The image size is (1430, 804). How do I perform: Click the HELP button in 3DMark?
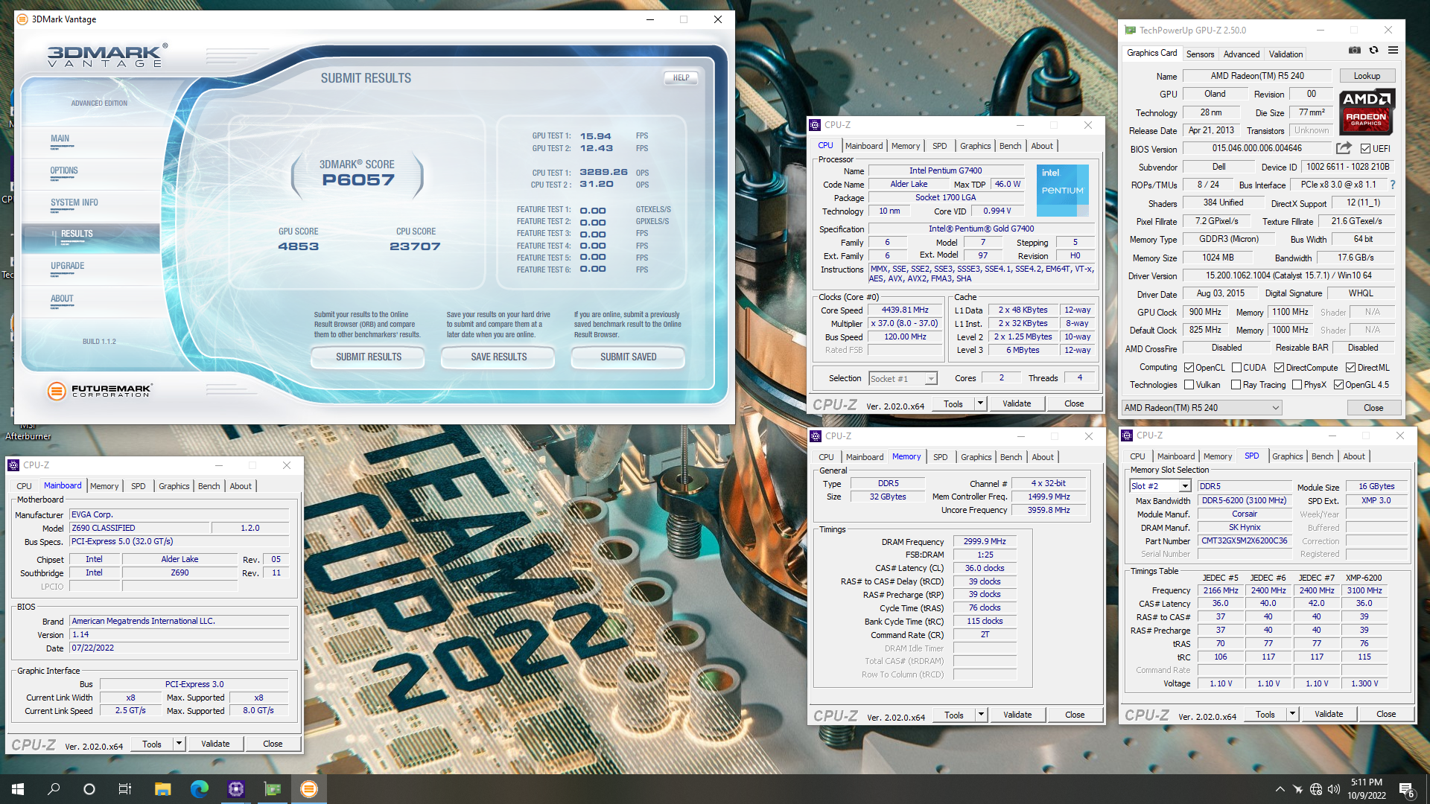tap(681, 77)
